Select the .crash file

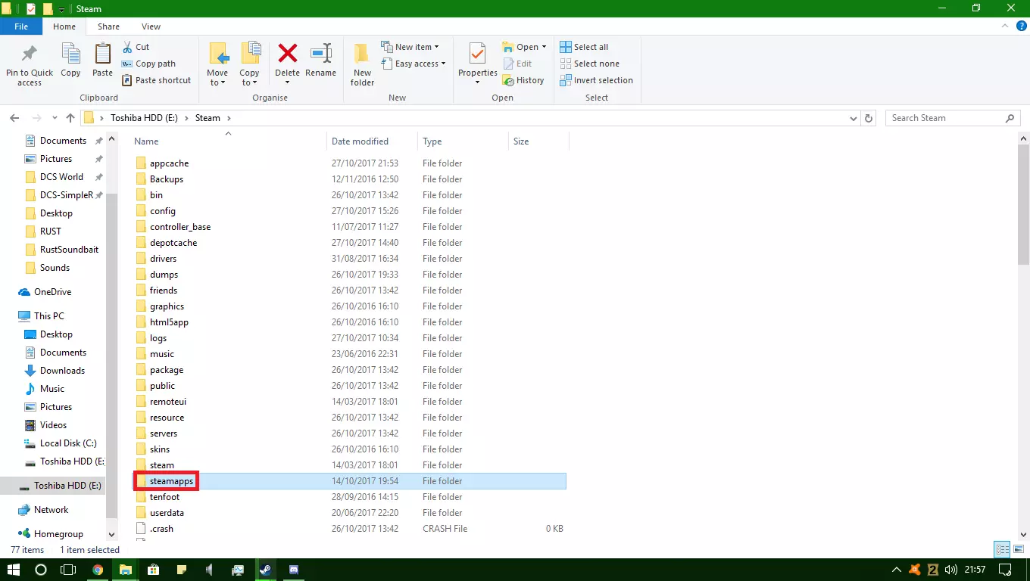(x=161, y=529)
